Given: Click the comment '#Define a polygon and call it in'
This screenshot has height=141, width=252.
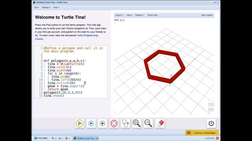Looking at the screenshot, I should [x=73, y=48].
